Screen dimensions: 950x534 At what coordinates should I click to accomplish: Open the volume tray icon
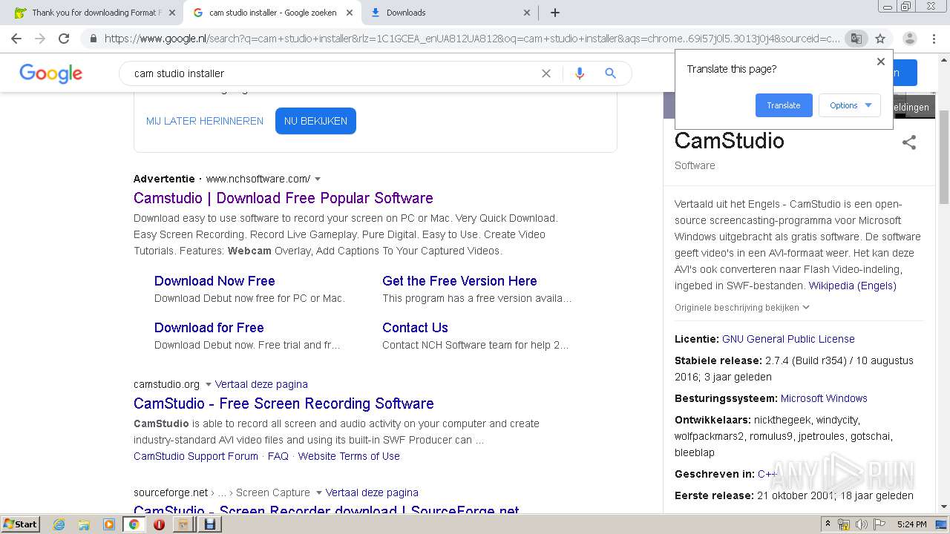(862, 524)
